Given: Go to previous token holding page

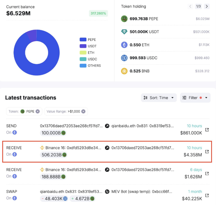Looking at the screenshot, I should (190, 7).
